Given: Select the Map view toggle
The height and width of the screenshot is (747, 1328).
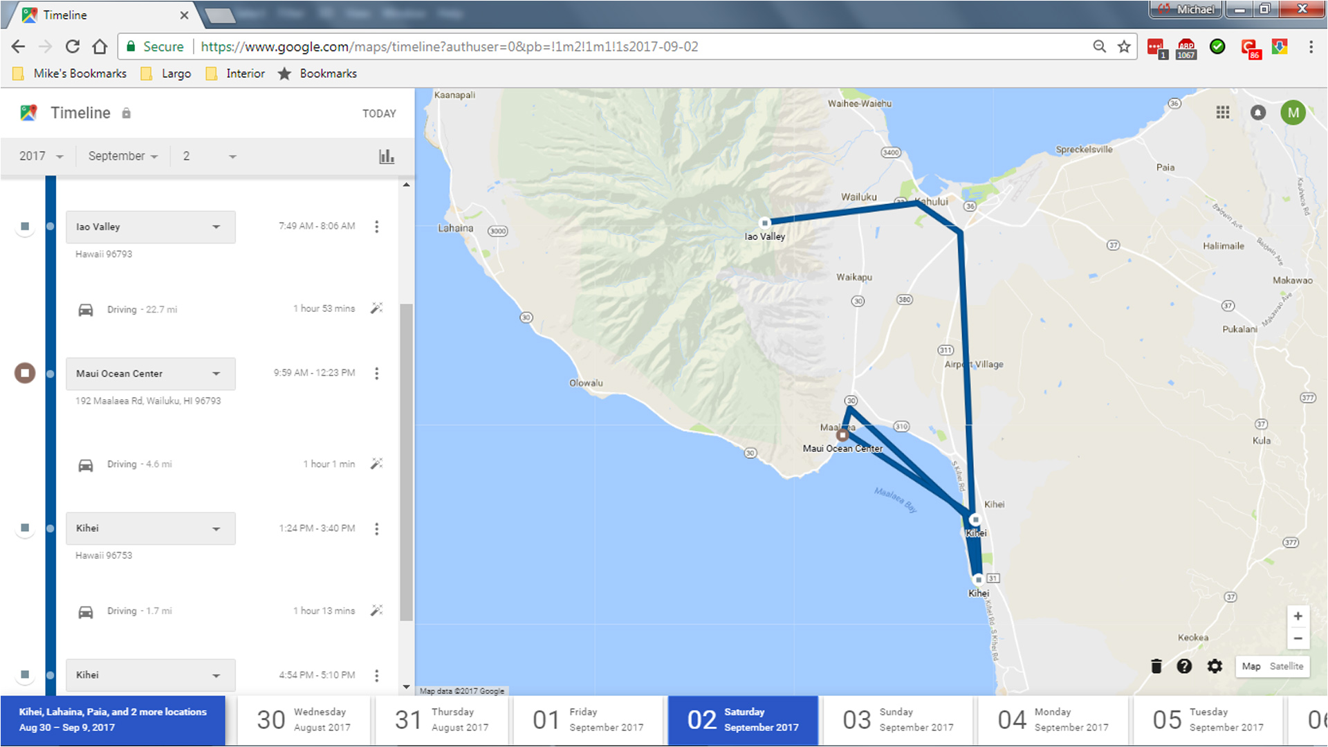Looking at the screenshot, I should click(x=1251, y=666).
